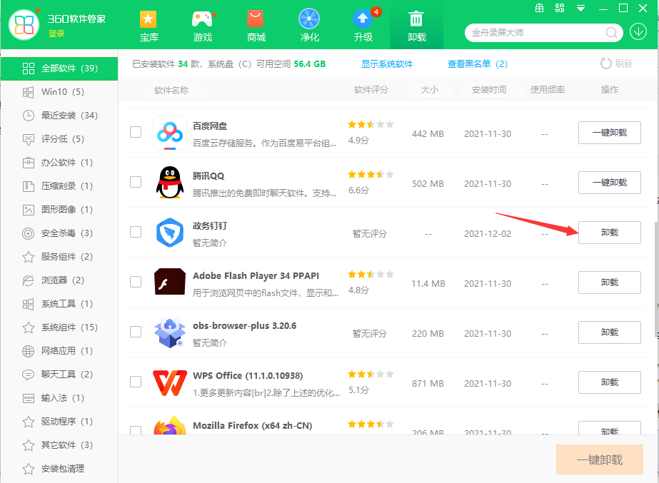
Task: Sort by 安装时间 column header
Action: 489,90
